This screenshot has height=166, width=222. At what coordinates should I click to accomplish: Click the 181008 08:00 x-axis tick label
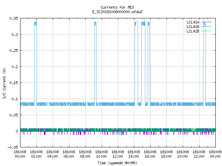coord(85,154)
